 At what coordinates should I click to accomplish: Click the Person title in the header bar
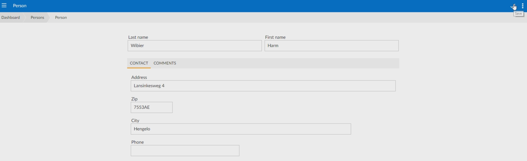tap(20, 6)
